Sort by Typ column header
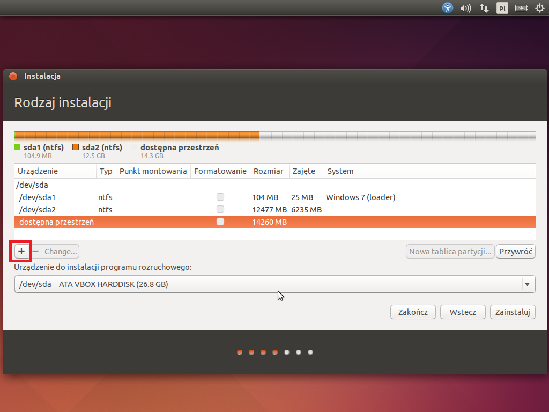This screenshot has width=549, height=412. tap(106, 171)
